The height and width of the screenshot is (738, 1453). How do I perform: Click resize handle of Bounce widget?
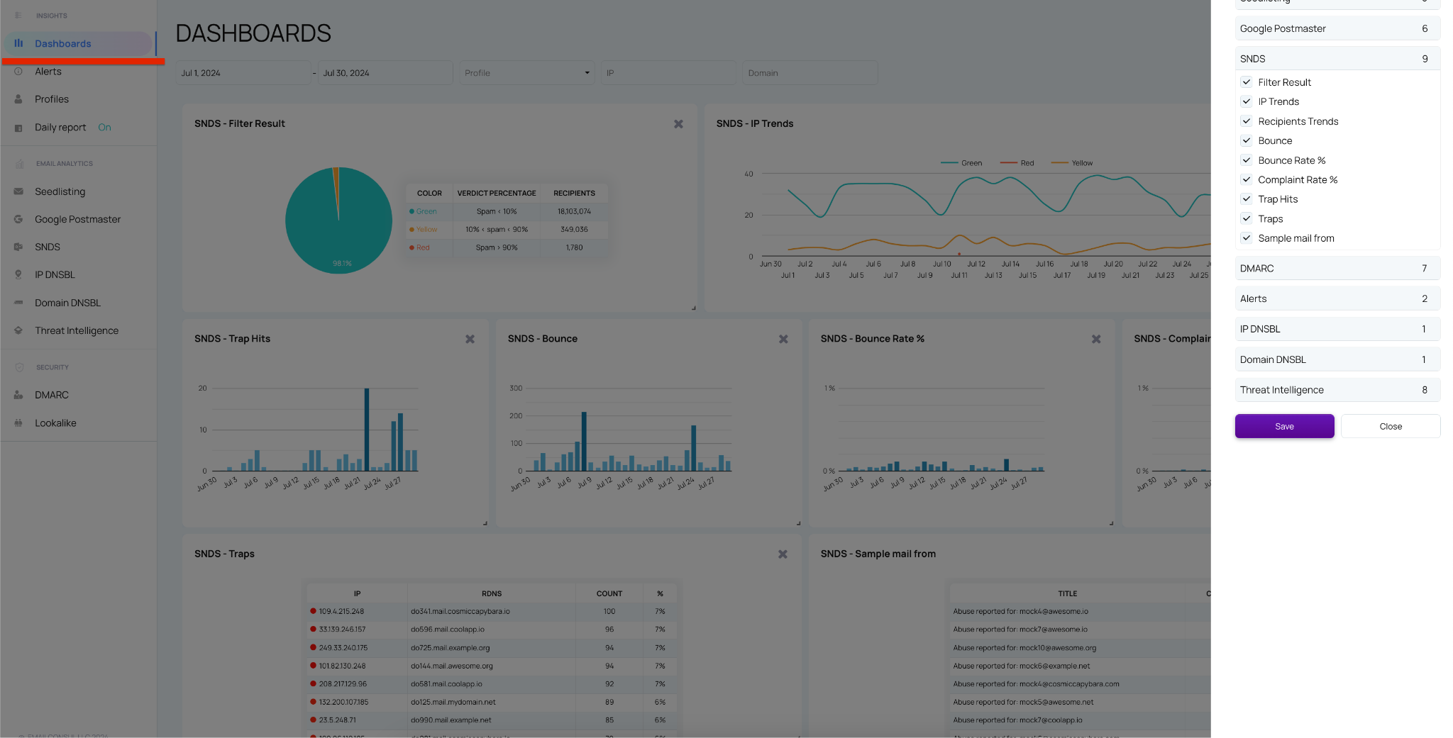(x=798, y=523)
